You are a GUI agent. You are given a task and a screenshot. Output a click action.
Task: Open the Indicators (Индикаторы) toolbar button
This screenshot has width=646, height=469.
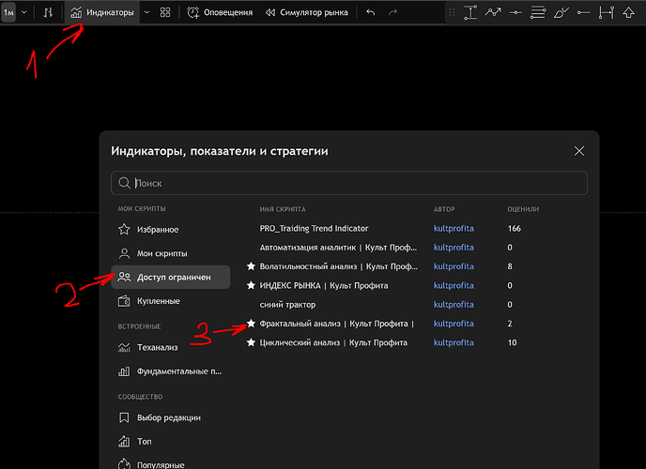click(101, 13)
